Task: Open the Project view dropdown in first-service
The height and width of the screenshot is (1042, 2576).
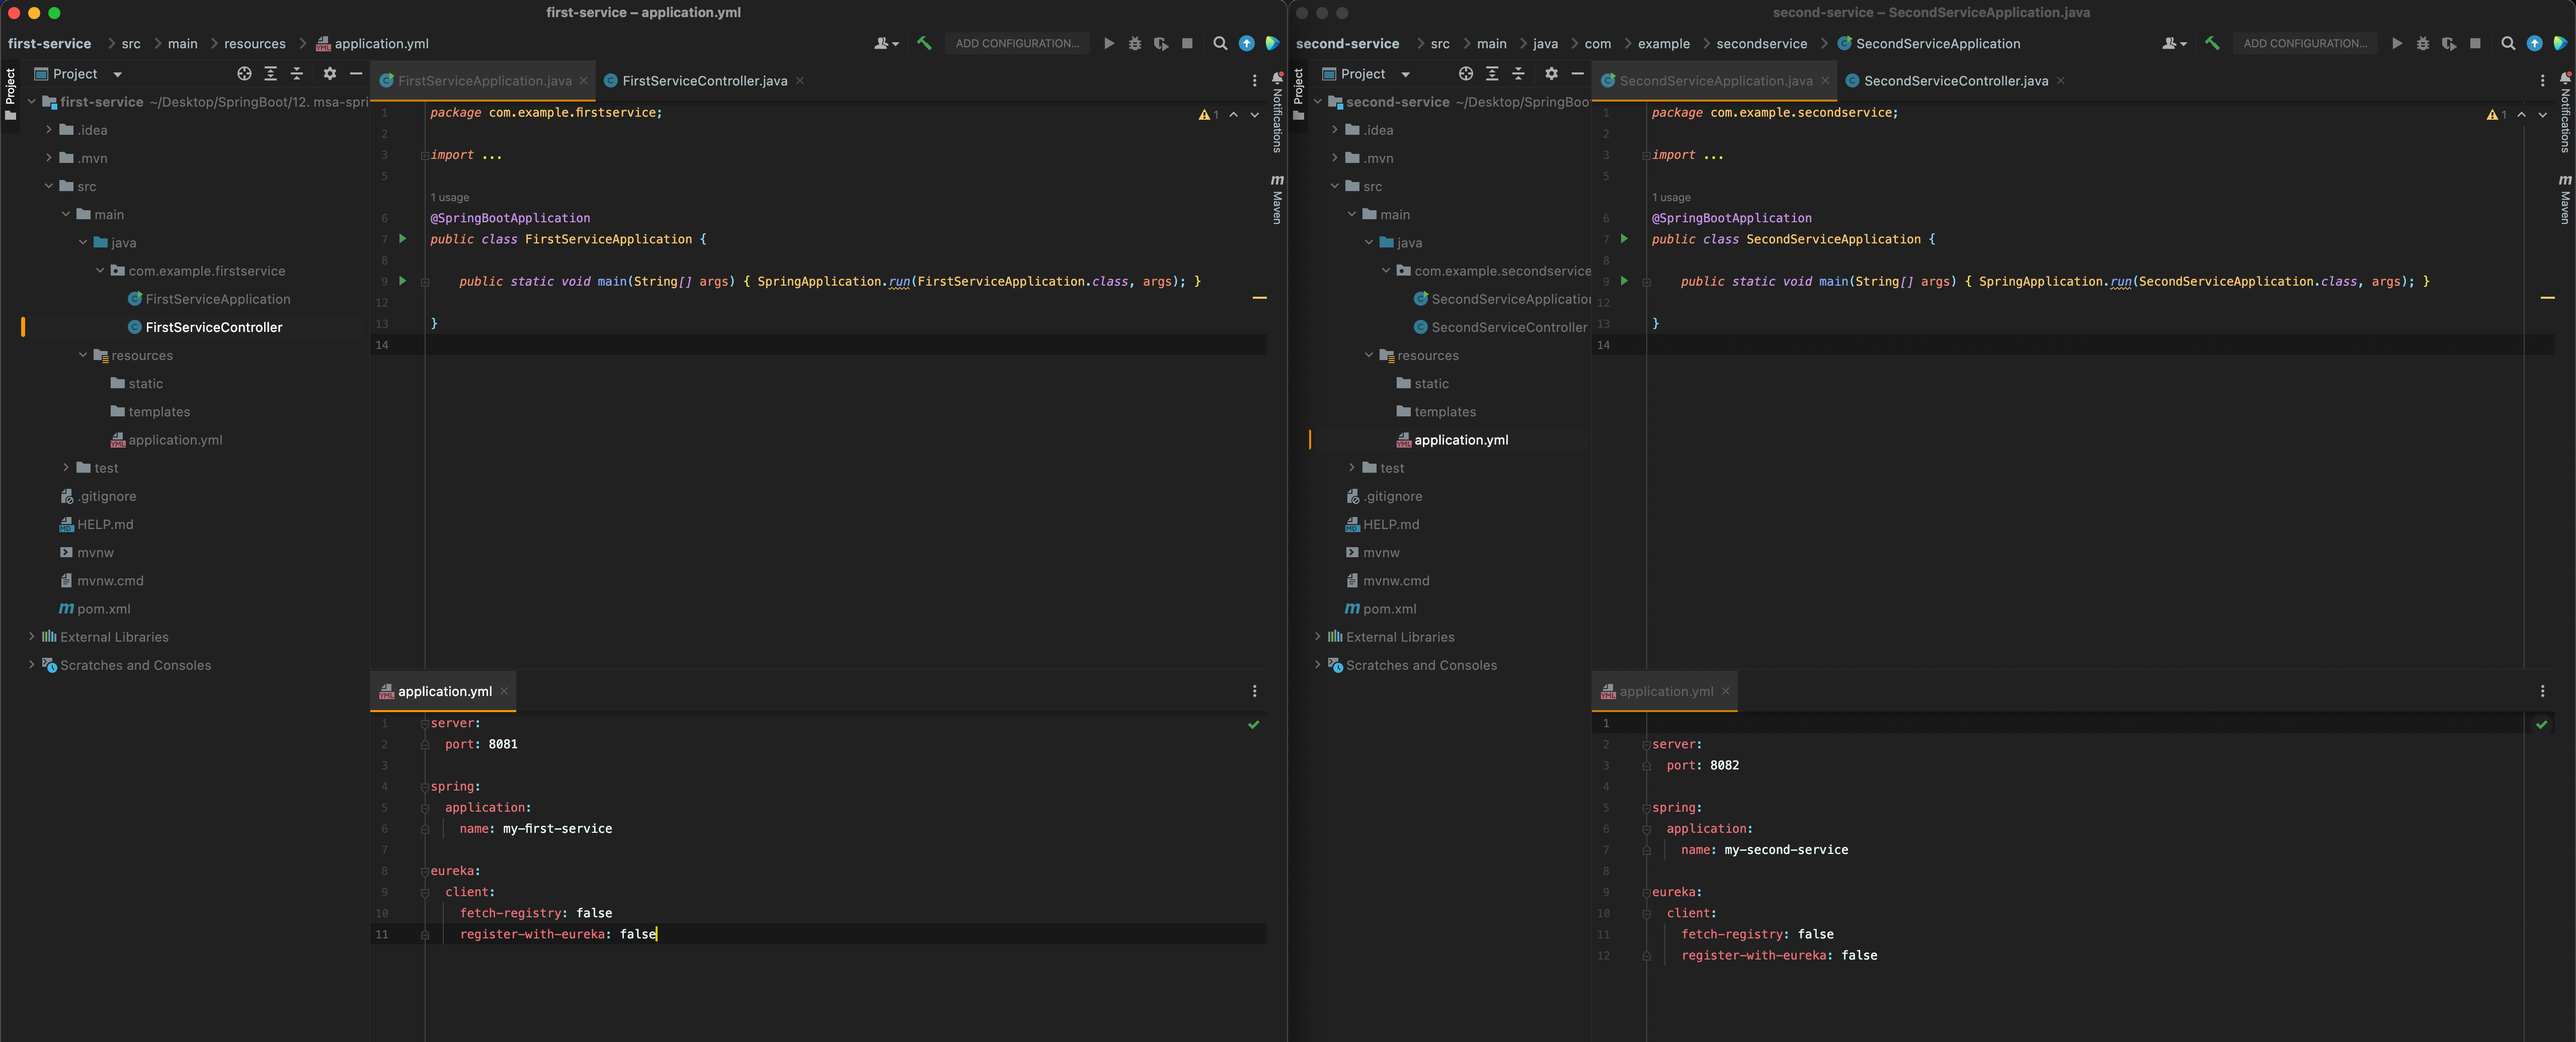Action: (x=117, y=74)
